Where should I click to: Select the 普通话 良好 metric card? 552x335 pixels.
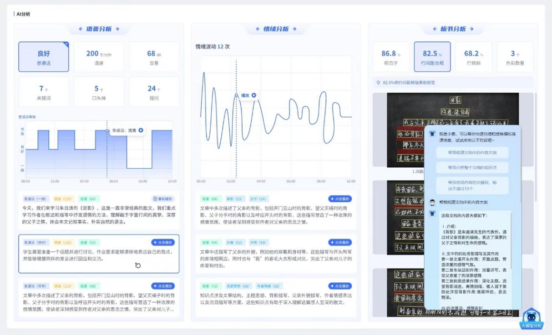(x=44, y=57)
